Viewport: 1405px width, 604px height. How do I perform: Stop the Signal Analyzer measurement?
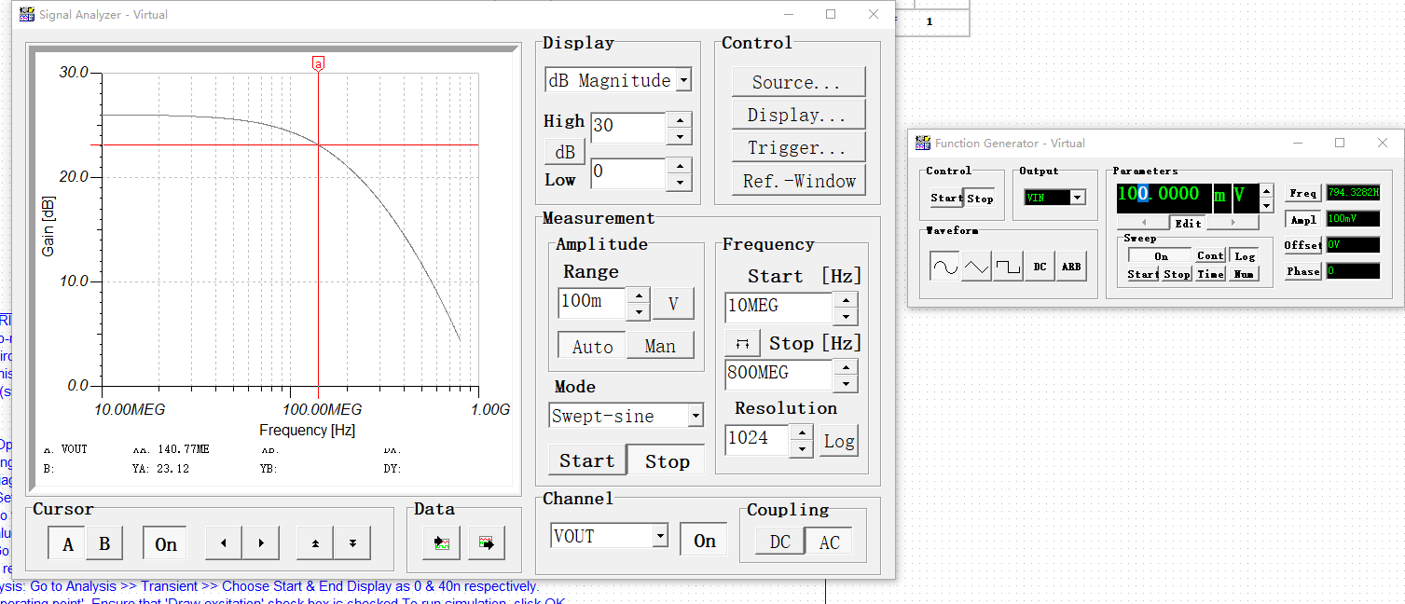[x=667, y=460]
